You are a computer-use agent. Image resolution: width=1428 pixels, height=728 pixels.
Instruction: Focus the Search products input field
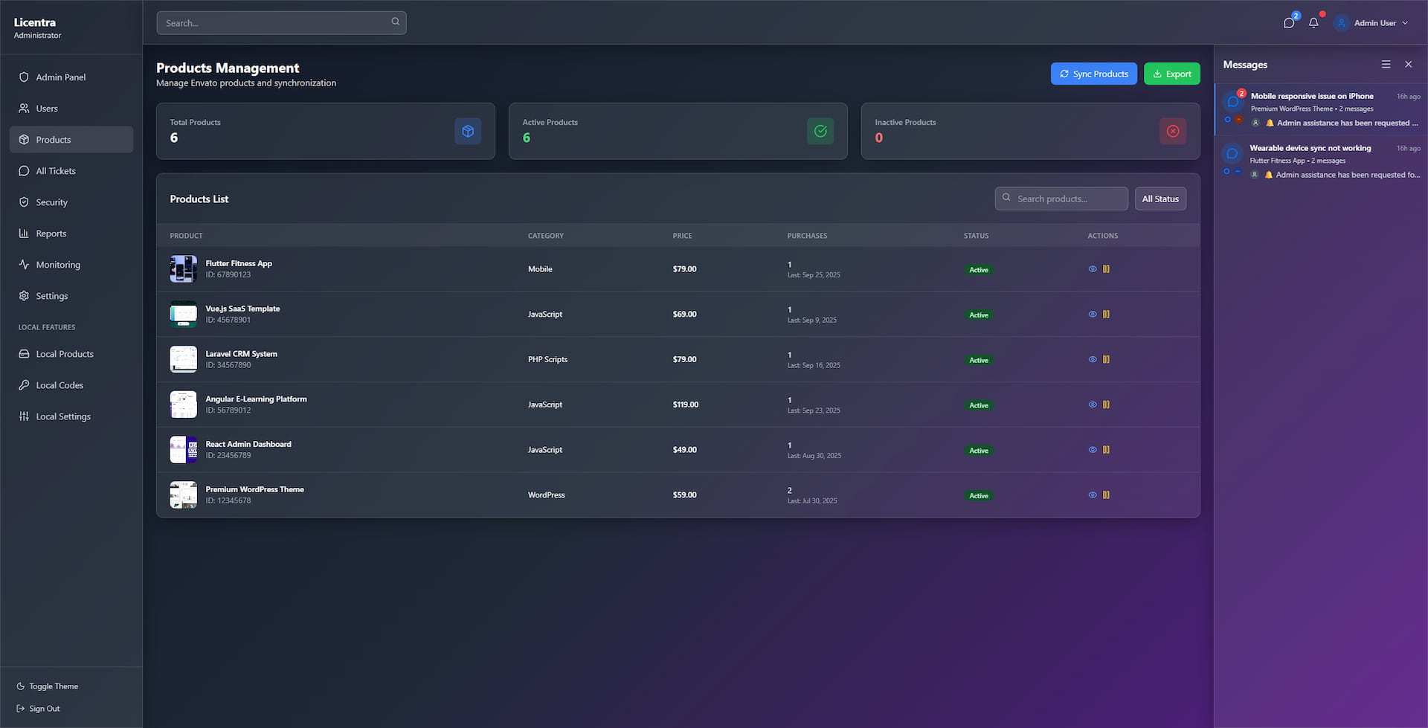pos(1068,199)
